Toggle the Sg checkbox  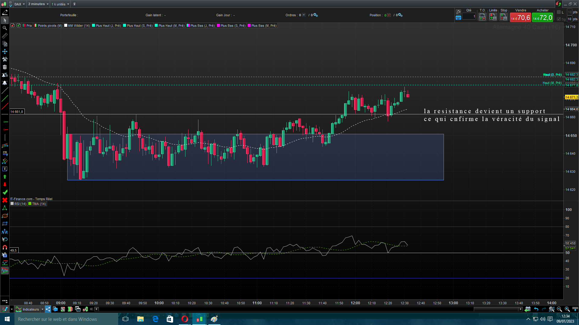tap(559, 19)
